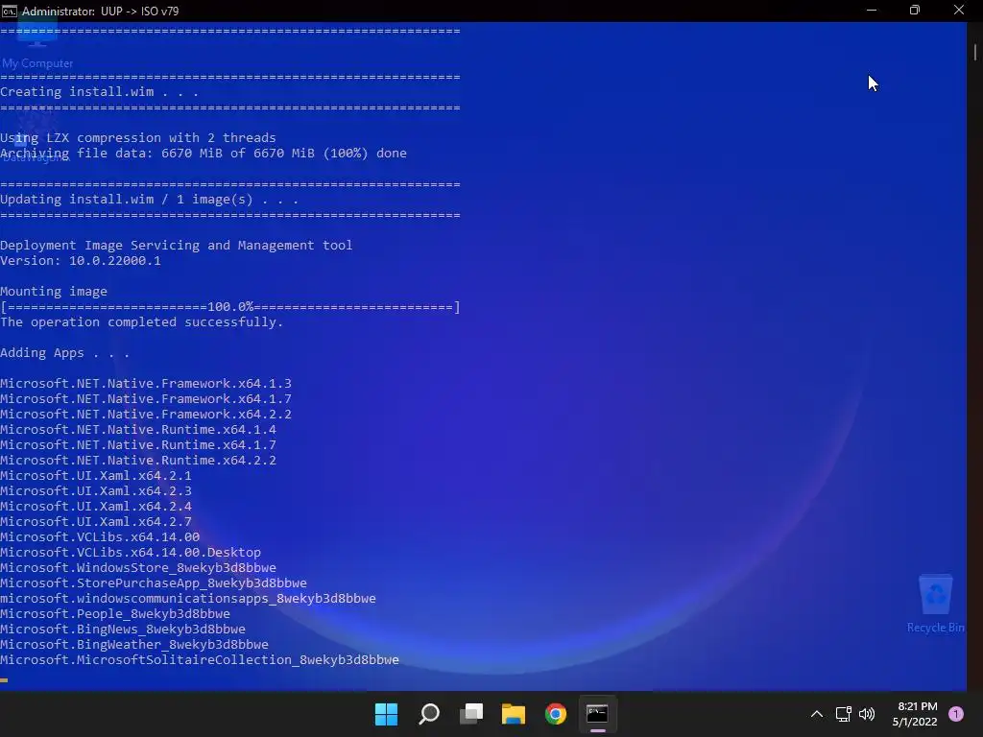Click the 'Microsoft.VCLibs.x64.14.00' line
The width and height of the screenshot is (983, 737).
click(100, 537)
